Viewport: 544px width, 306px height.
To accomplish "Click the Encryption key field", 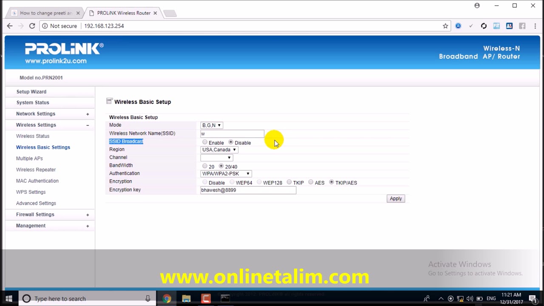I will click(248, 190).
